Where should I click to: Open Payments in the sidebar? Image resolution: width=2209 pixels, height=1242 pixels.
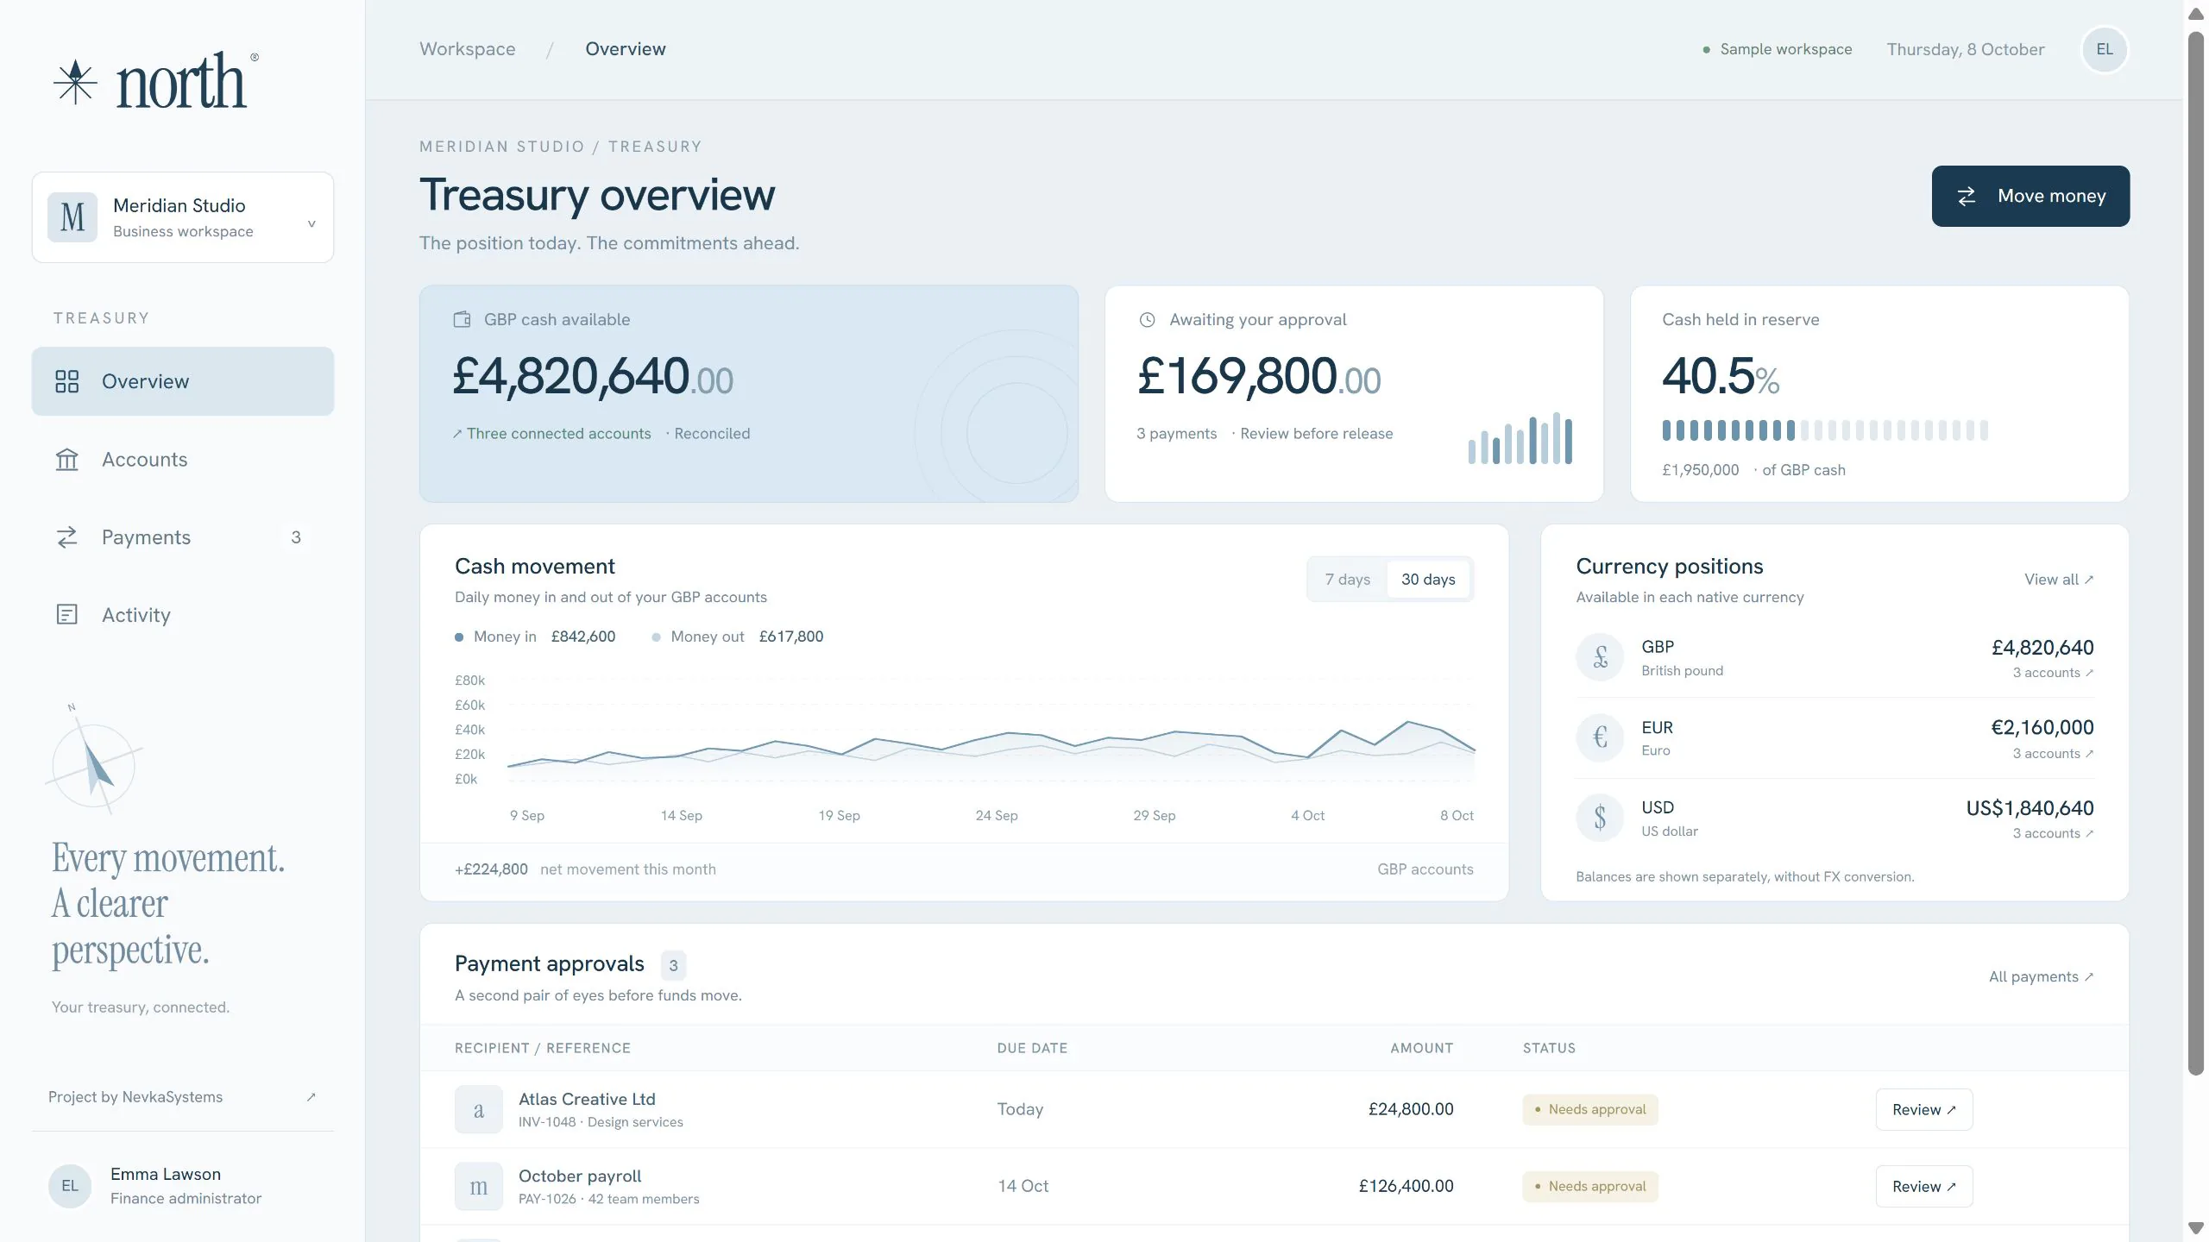183,537
